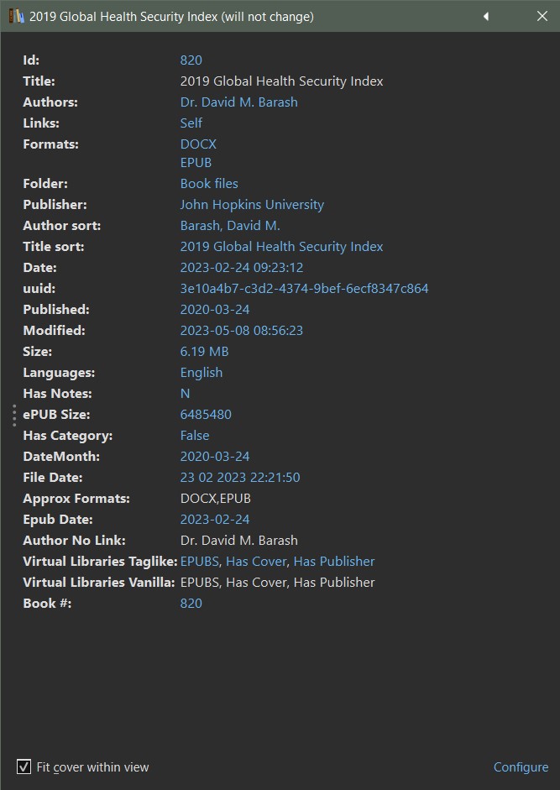
Task: Click the author Dr. David M. Barash link
Action: [x=238, y=102]
